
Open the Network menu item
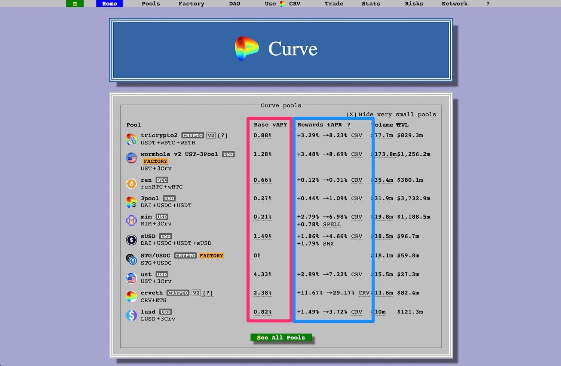pos(455,4)
